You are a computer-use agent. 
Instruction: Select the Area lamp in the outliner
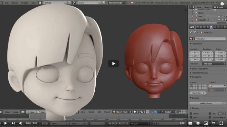200,16
